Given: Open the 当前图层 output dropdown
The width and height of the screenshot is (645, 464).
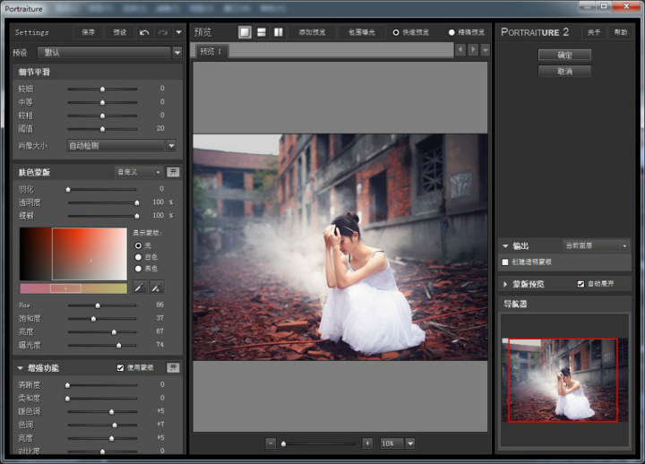Looking at the screenshot, I should pyautogui.click(x=596, y=246).
